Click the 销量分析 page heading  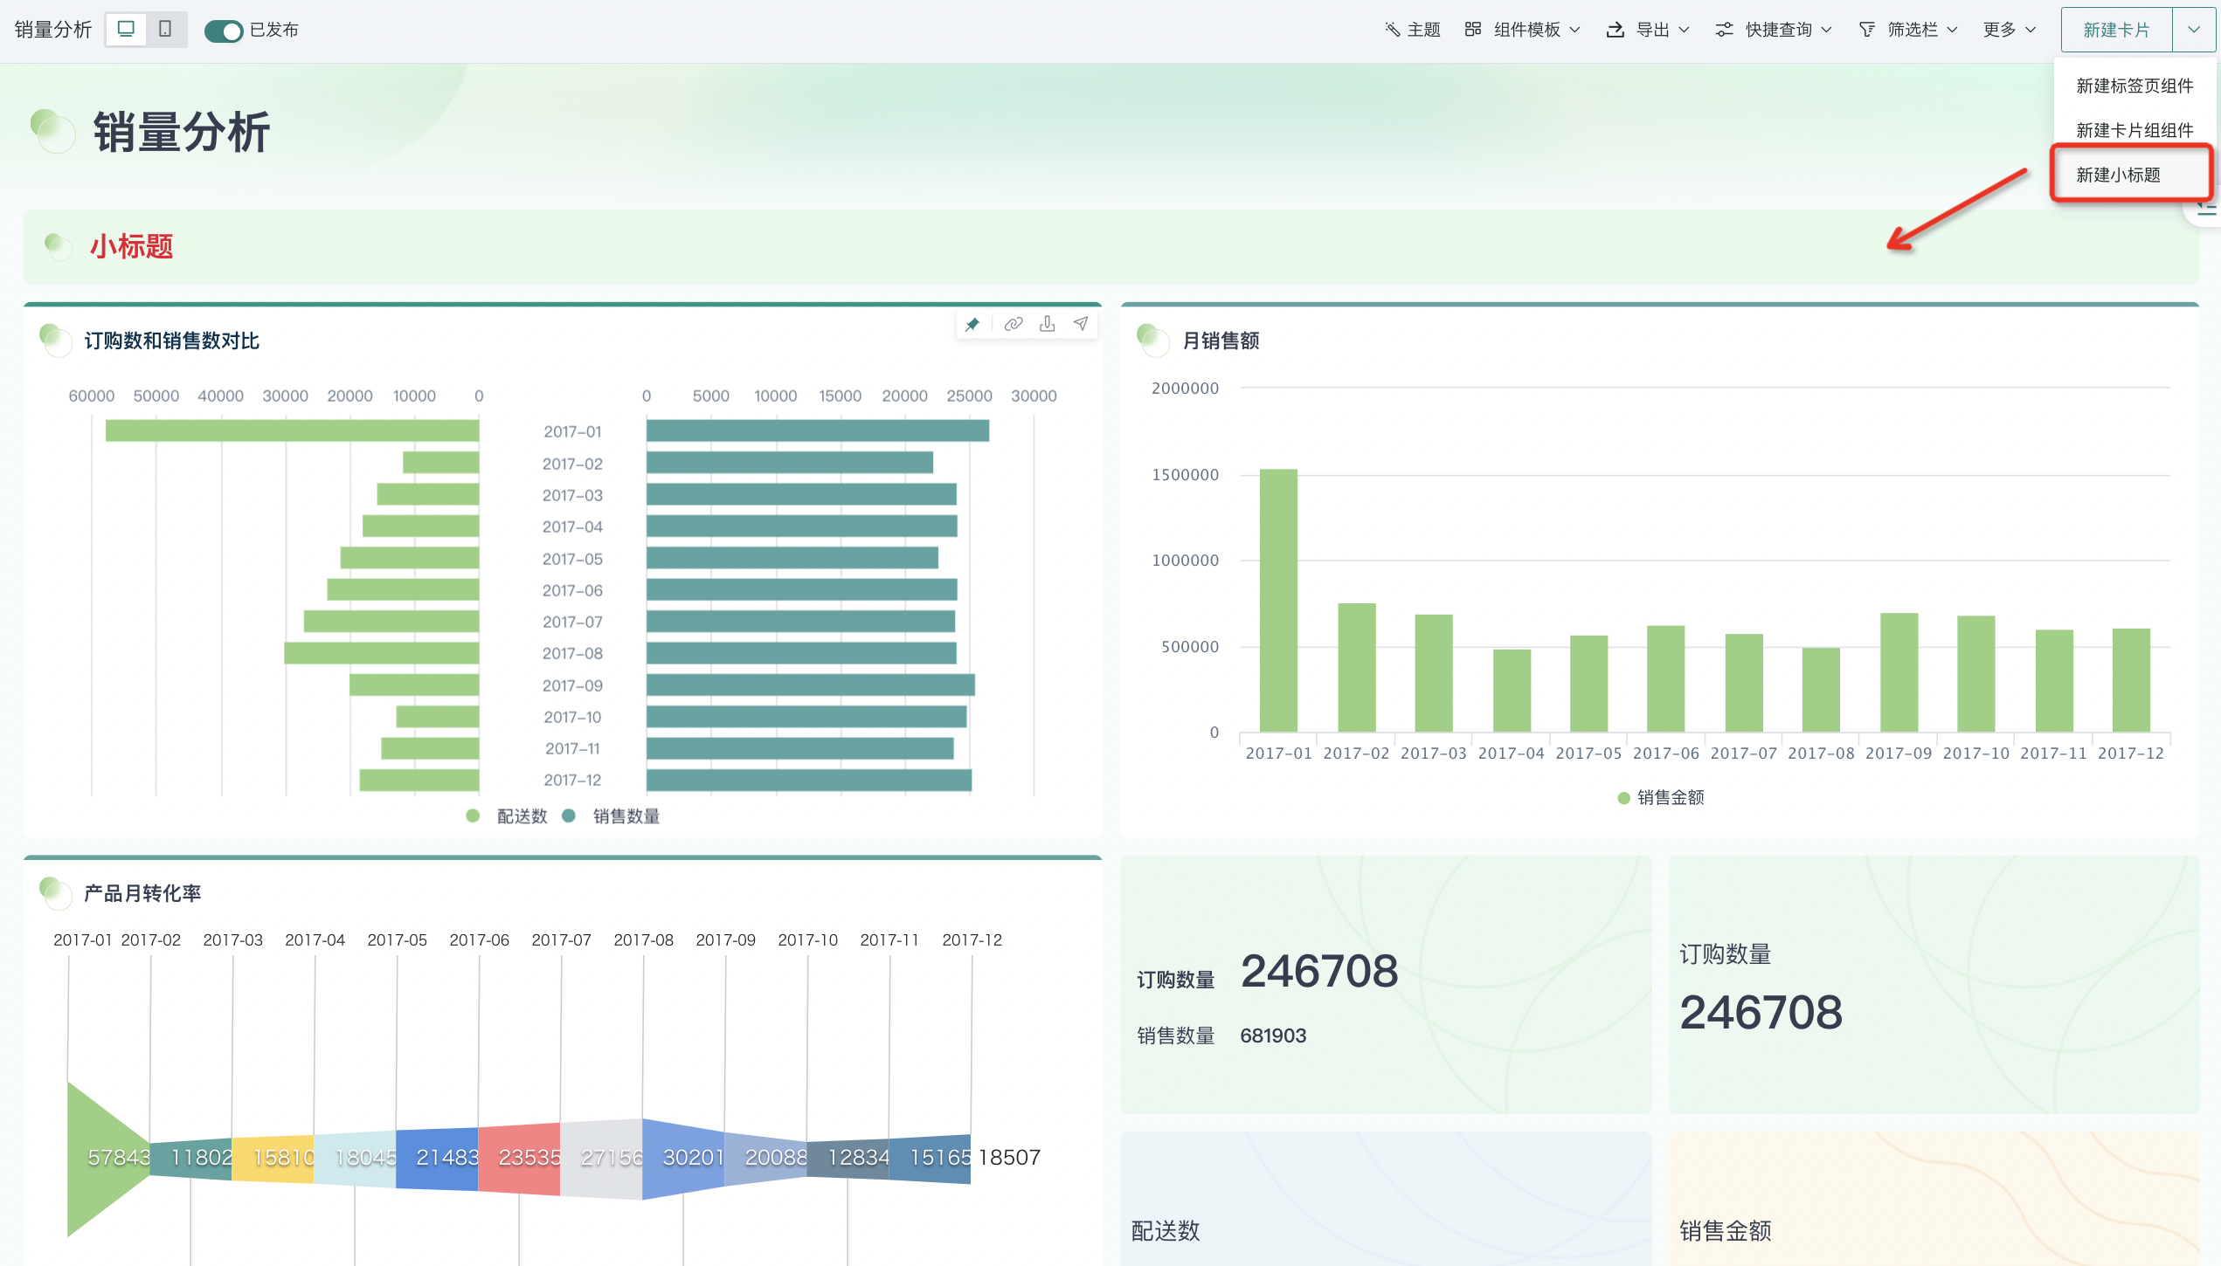tap(182, 132)
